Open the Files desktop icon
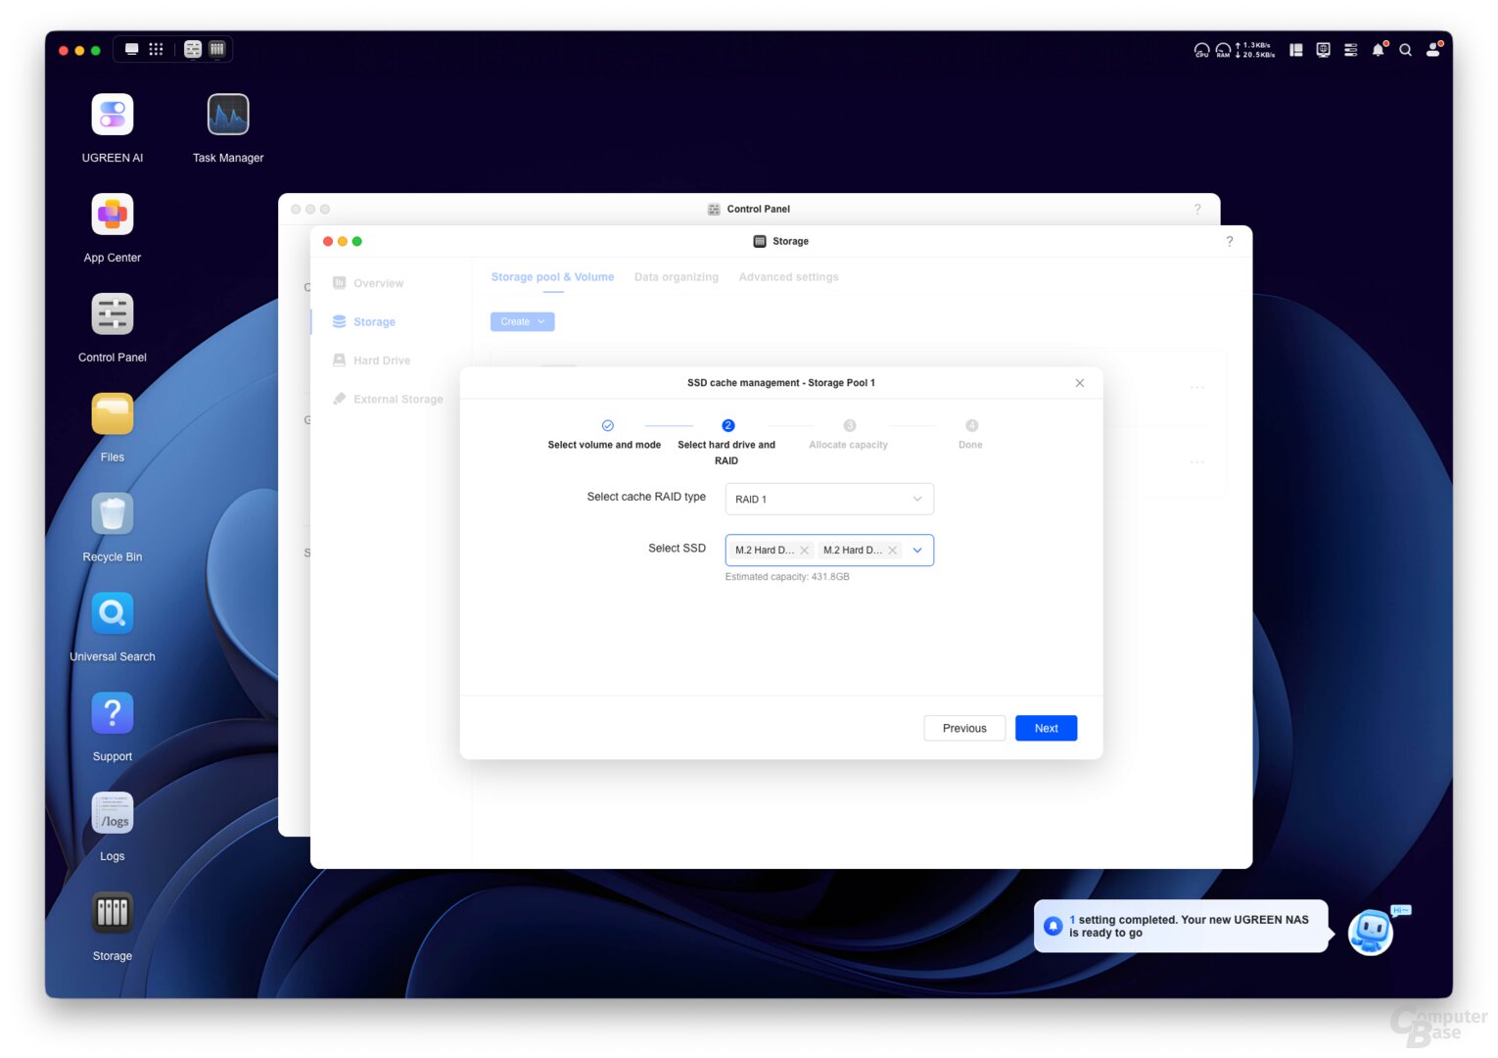This screenshot has height=1058, width=1498. 113,414
